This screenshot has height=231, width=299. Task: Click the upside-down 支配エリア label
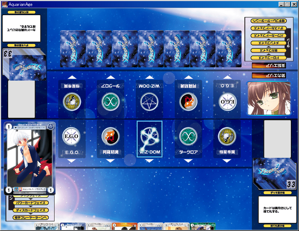269,65
